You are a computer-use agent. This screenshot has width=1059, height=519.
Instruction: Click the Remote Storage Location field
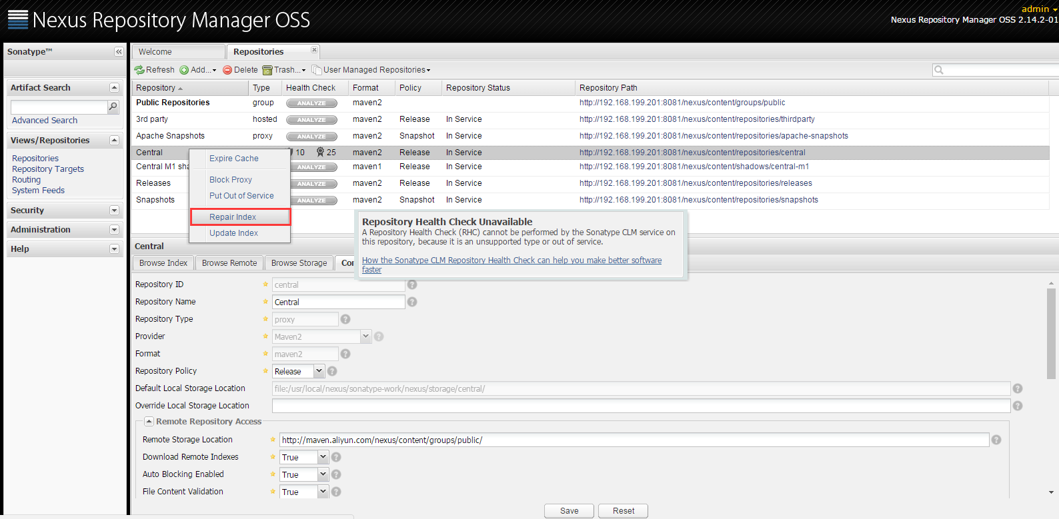tap(634, 440)
